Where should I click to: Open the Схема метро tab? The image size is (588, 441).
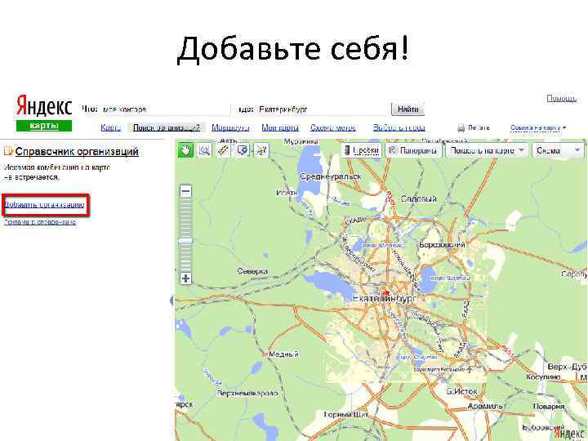coord(332,127)
